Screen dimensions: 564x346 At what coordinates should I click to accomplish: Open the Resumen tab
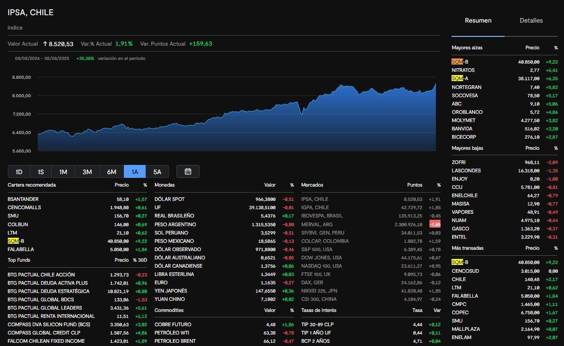tap(478, 20)
